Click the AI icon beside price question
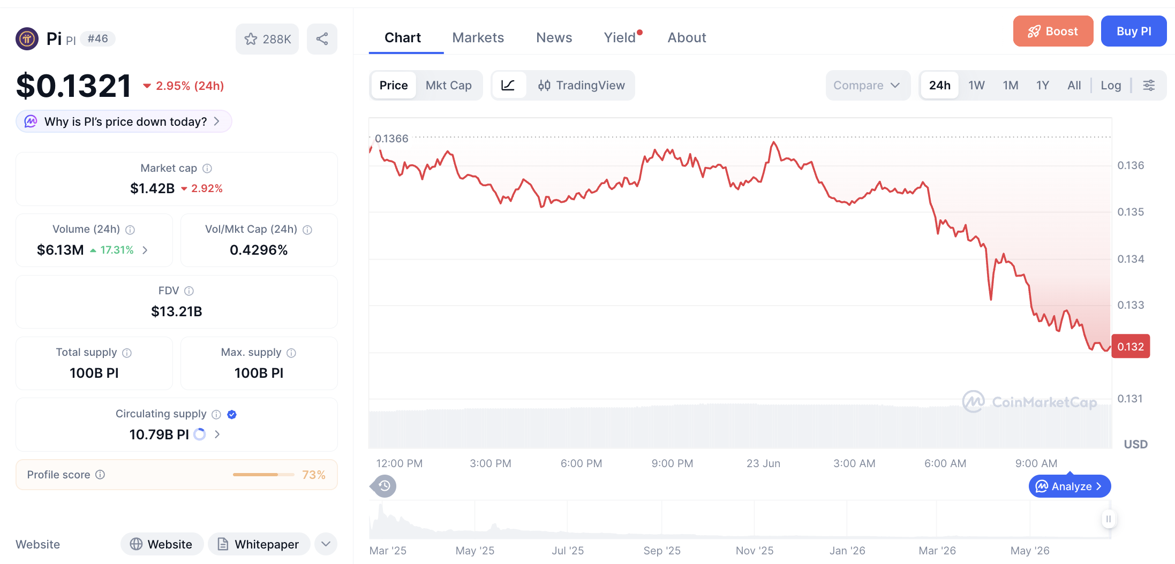This screenshot has height=564, width=1175. tap(31, 121)
